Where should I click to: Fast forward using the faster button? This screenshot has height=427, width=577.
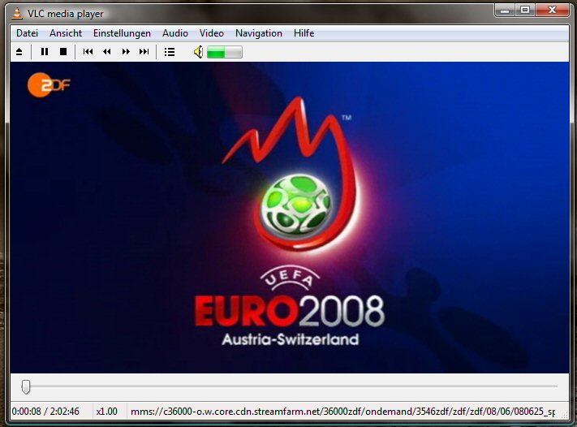(x=126, y=52)
